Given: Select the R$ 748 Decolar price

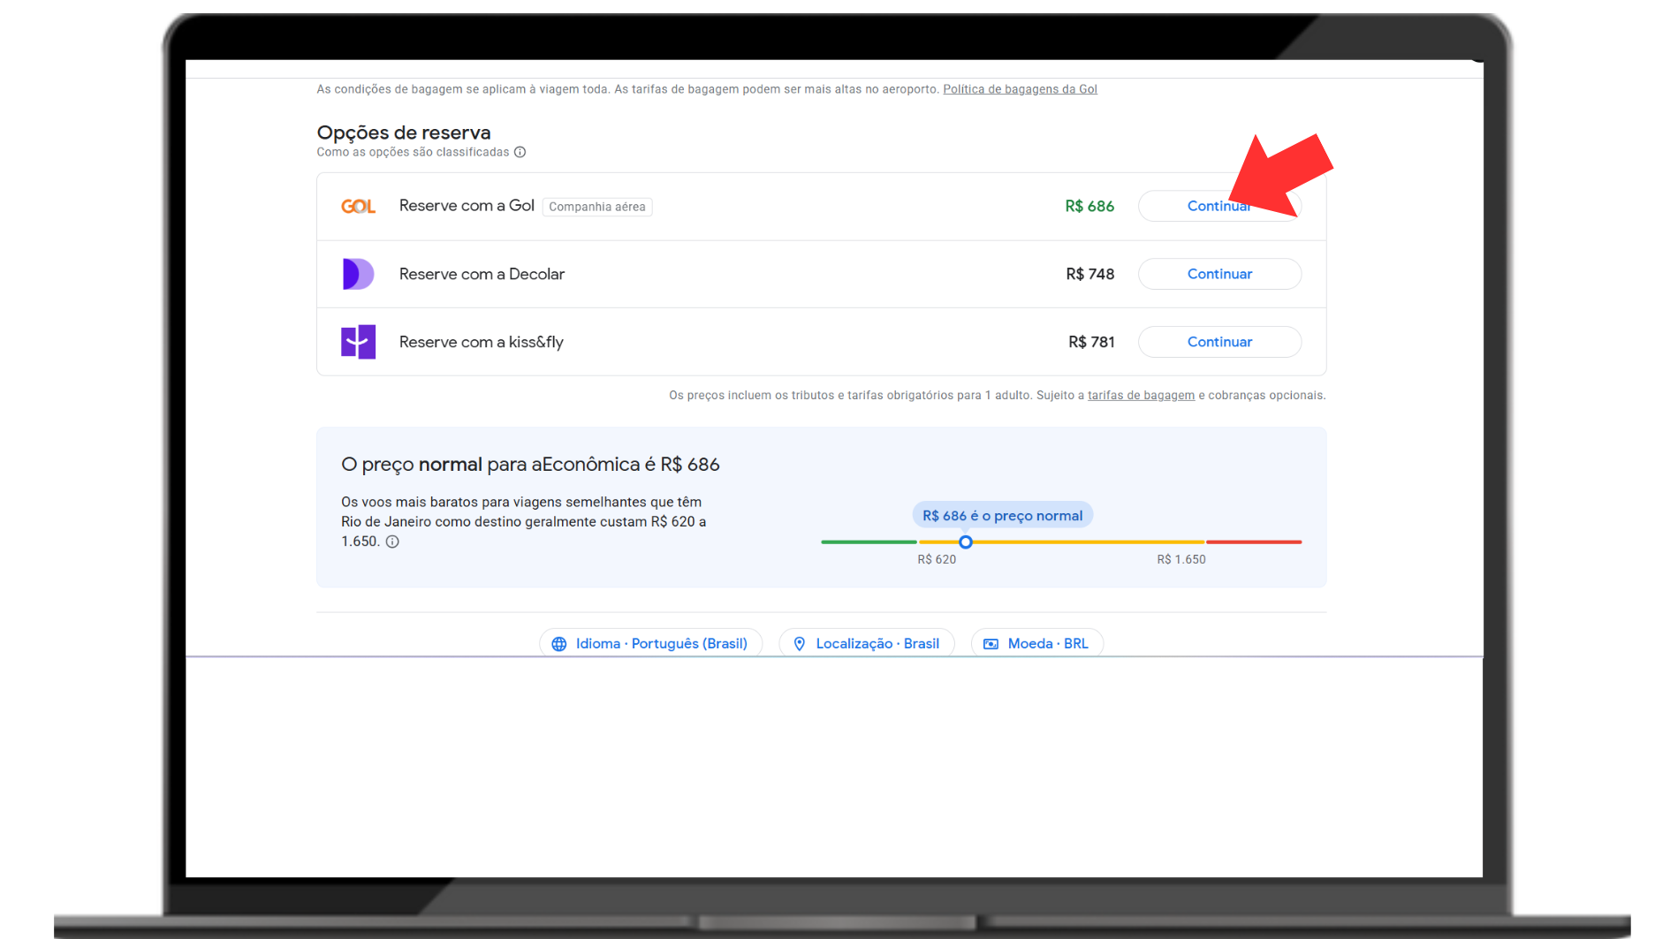Looking at the screenshot, I should 1089,274.
